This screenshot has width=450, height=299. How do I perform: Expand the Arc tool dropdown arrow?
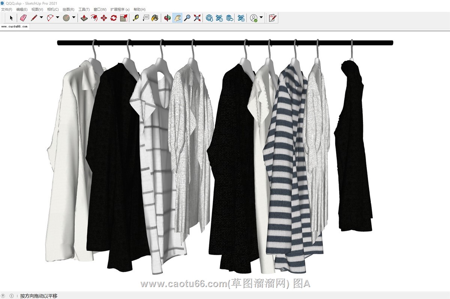tap(58, 17)
